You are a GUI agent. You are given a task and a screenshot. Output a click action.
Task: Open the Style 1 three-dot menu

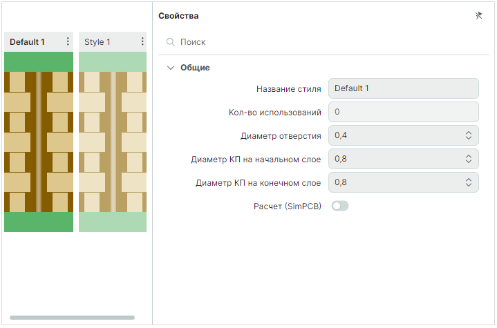[142, 42]
